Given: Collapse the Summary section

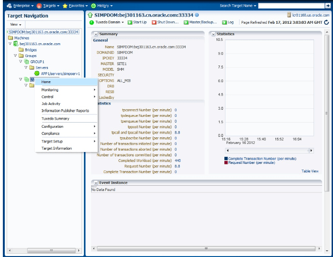Looking at the screenshot, I should coord(96,34).
